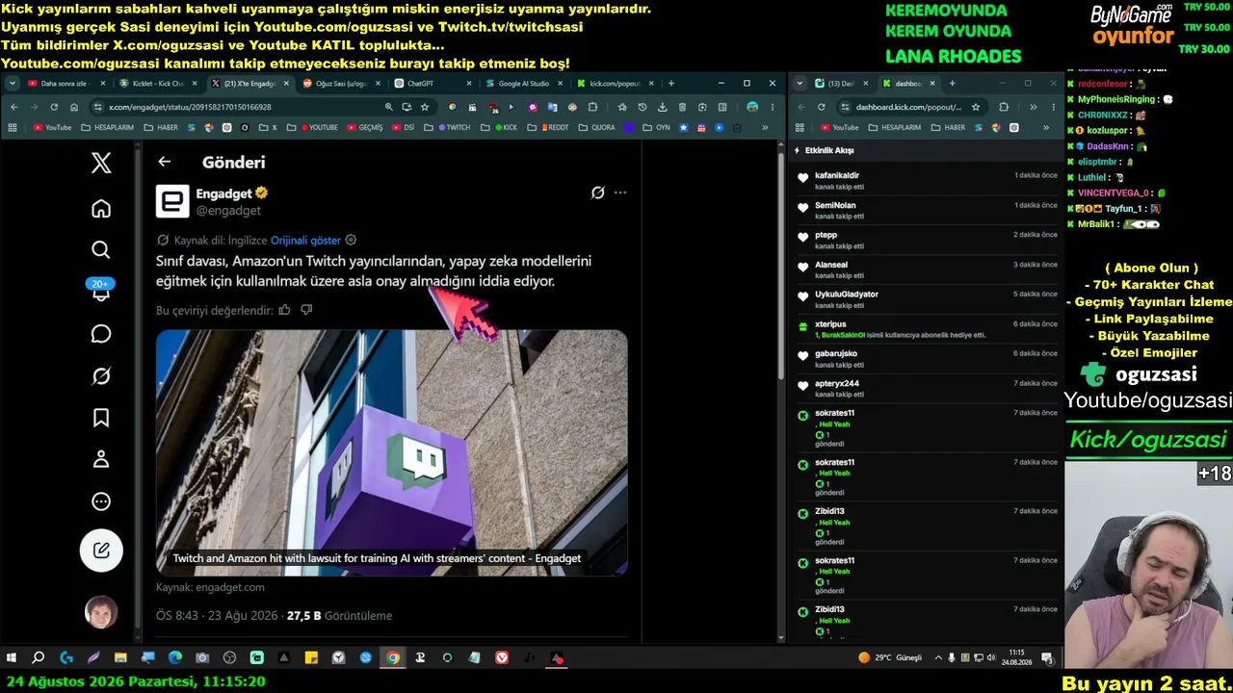Rate the translation thumbs up

pyautogui.click(x=284, y=310)
